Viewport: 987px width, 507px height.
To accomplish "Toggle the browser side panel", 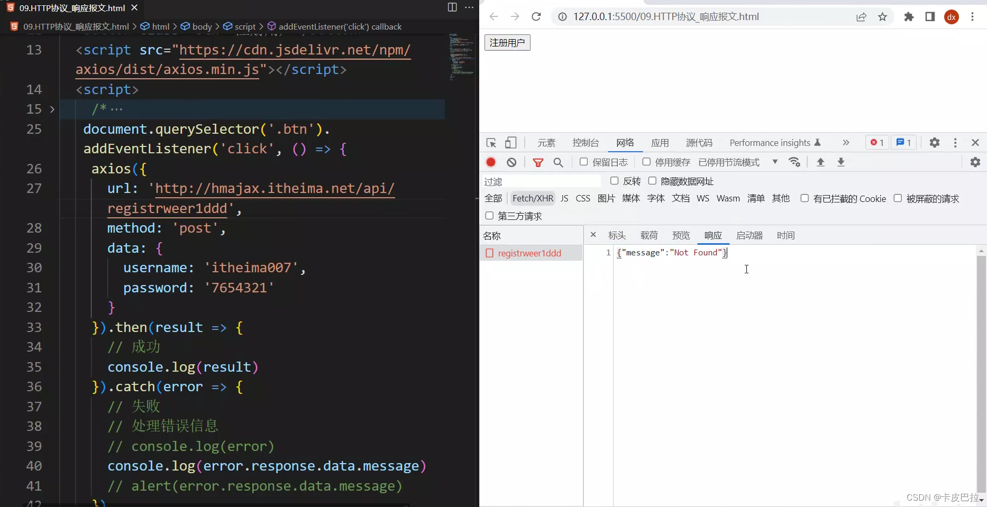I will (930, 16).
